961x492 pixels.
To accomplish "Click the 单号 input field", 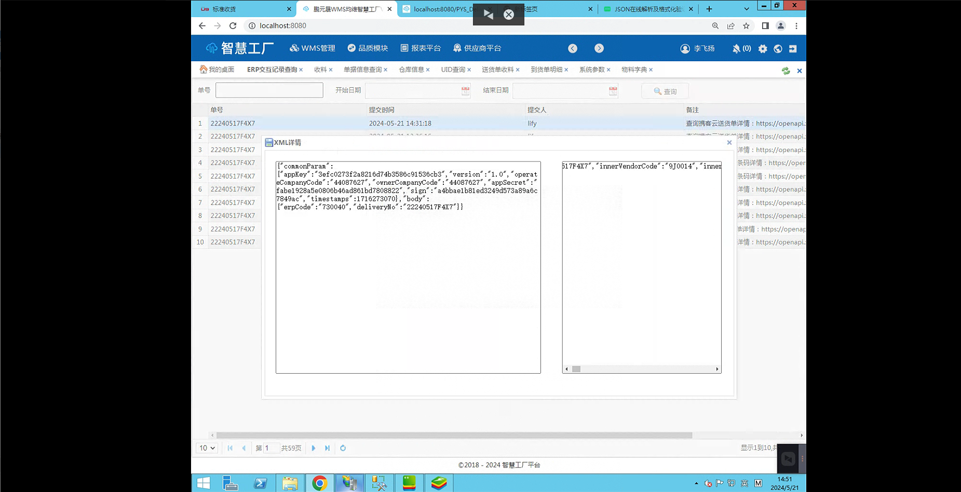I will click(x=269, y=90).
